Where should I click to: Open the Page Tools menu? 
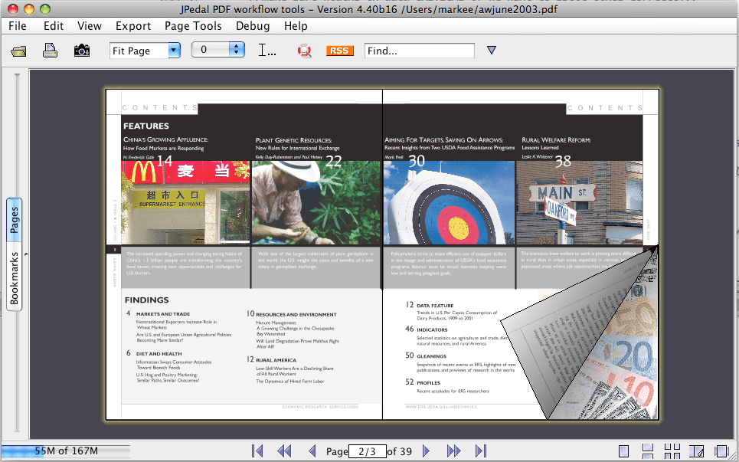[193, 26]
